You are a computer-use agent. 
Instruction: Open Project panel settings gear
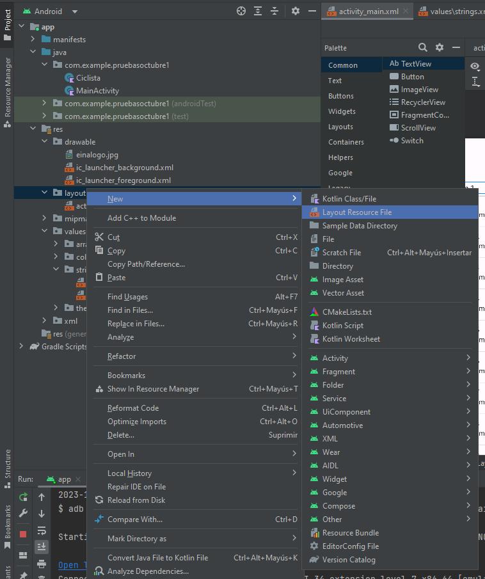point(295,11)
